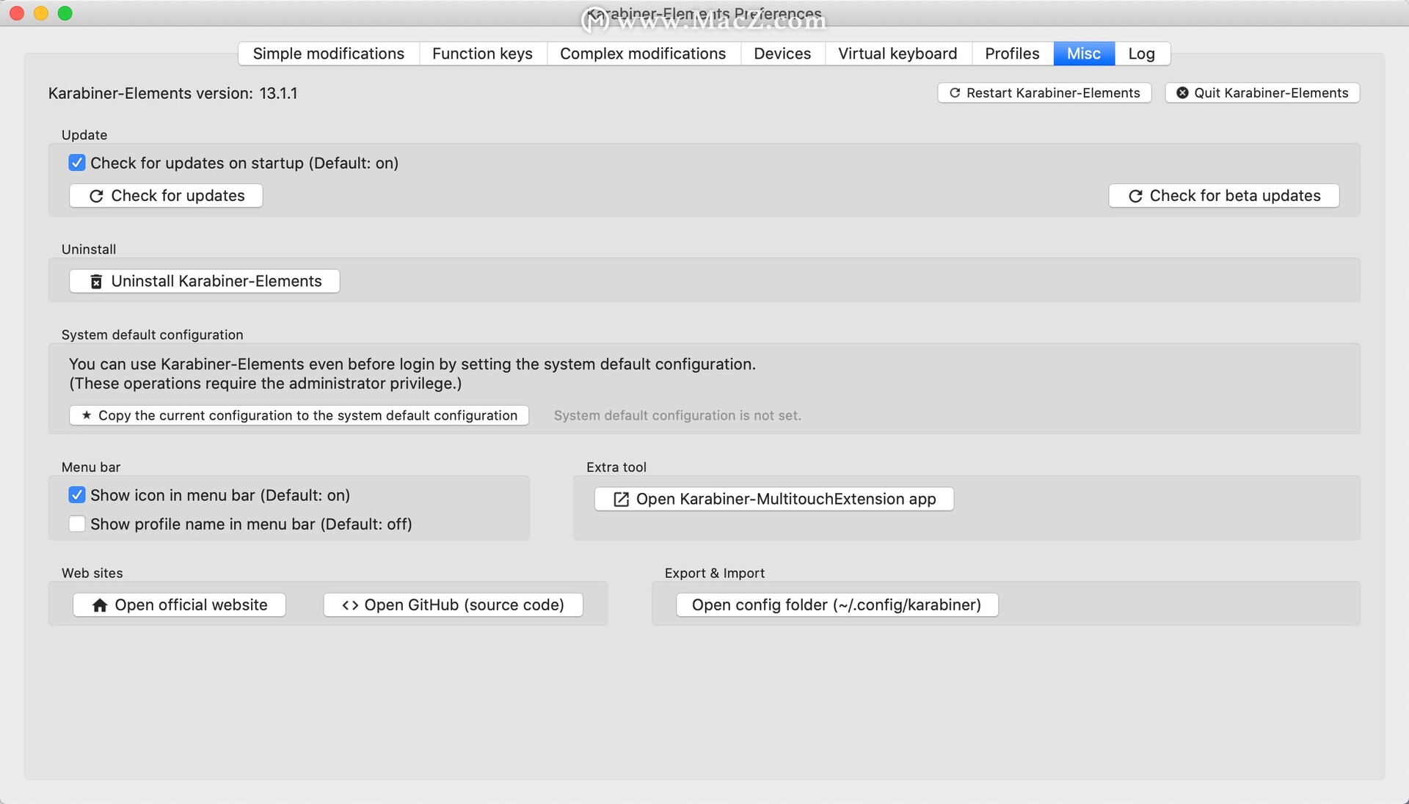Viewport: 1409px width, 804px height.
Task: Select the Misc tab
Action: click(x=1084, y=54)
